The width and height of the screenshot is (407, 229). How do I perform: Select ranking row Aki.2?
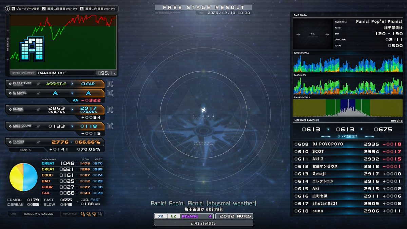[x=348, y=159]
